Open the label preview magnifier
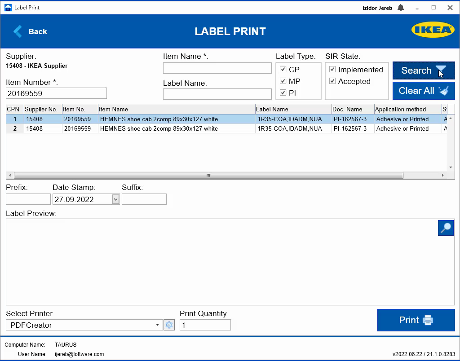This screenshot has width=460, height=361. [446, 228]
